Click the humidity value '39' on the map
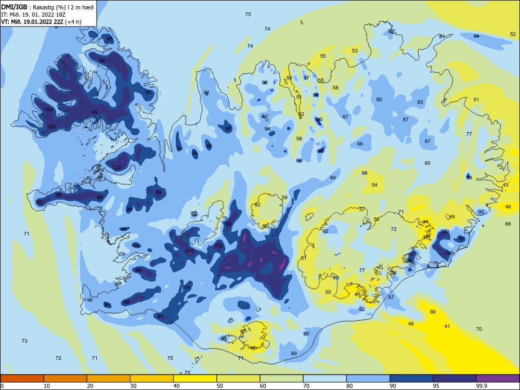Viewport: 520px width, 390px height. pyautogui.click(x=433, y=311)
